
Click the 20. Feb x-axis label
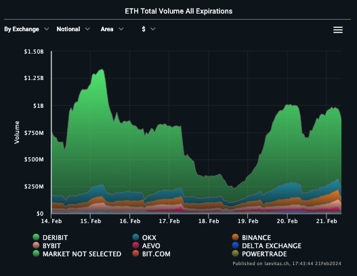pyautogui.click(x=287, y=221)
